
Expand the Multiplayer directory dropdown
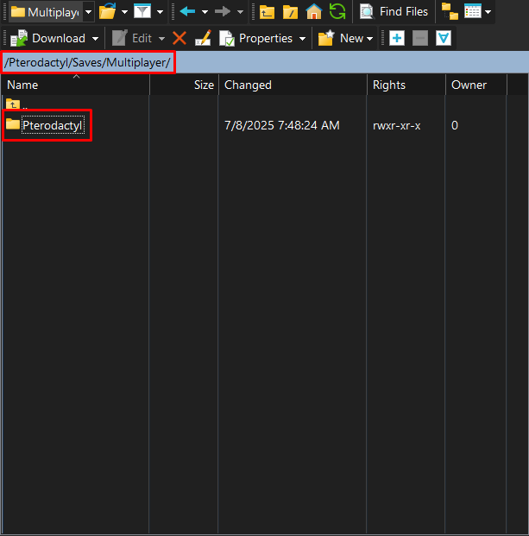point(88,12)
